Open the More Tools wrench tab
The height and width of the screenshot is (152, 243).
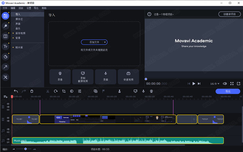tap(5, 77)
